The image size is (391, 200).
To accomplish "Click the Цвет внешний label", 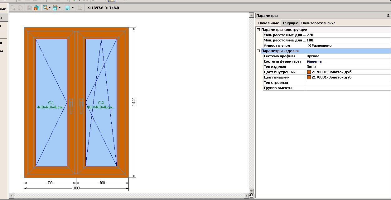I will (x=277, y=77).
